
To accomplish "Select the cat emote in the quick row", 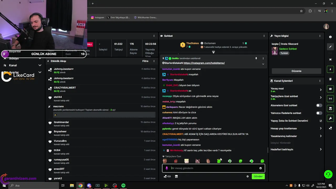I will pyautogui.click(x=197, y=161).
